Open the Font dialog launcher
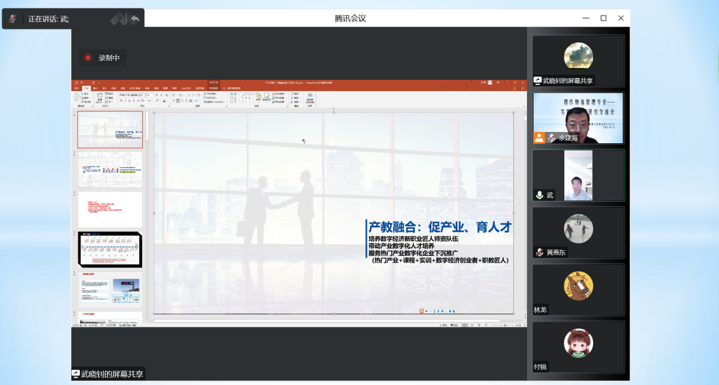Screen dimensions: 719x385 click(169, 106)
